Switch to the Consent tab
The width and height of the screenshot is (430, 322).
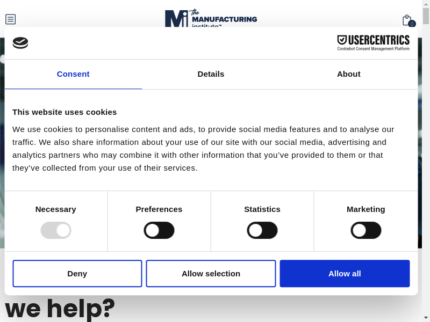click(x=73, y=74)
